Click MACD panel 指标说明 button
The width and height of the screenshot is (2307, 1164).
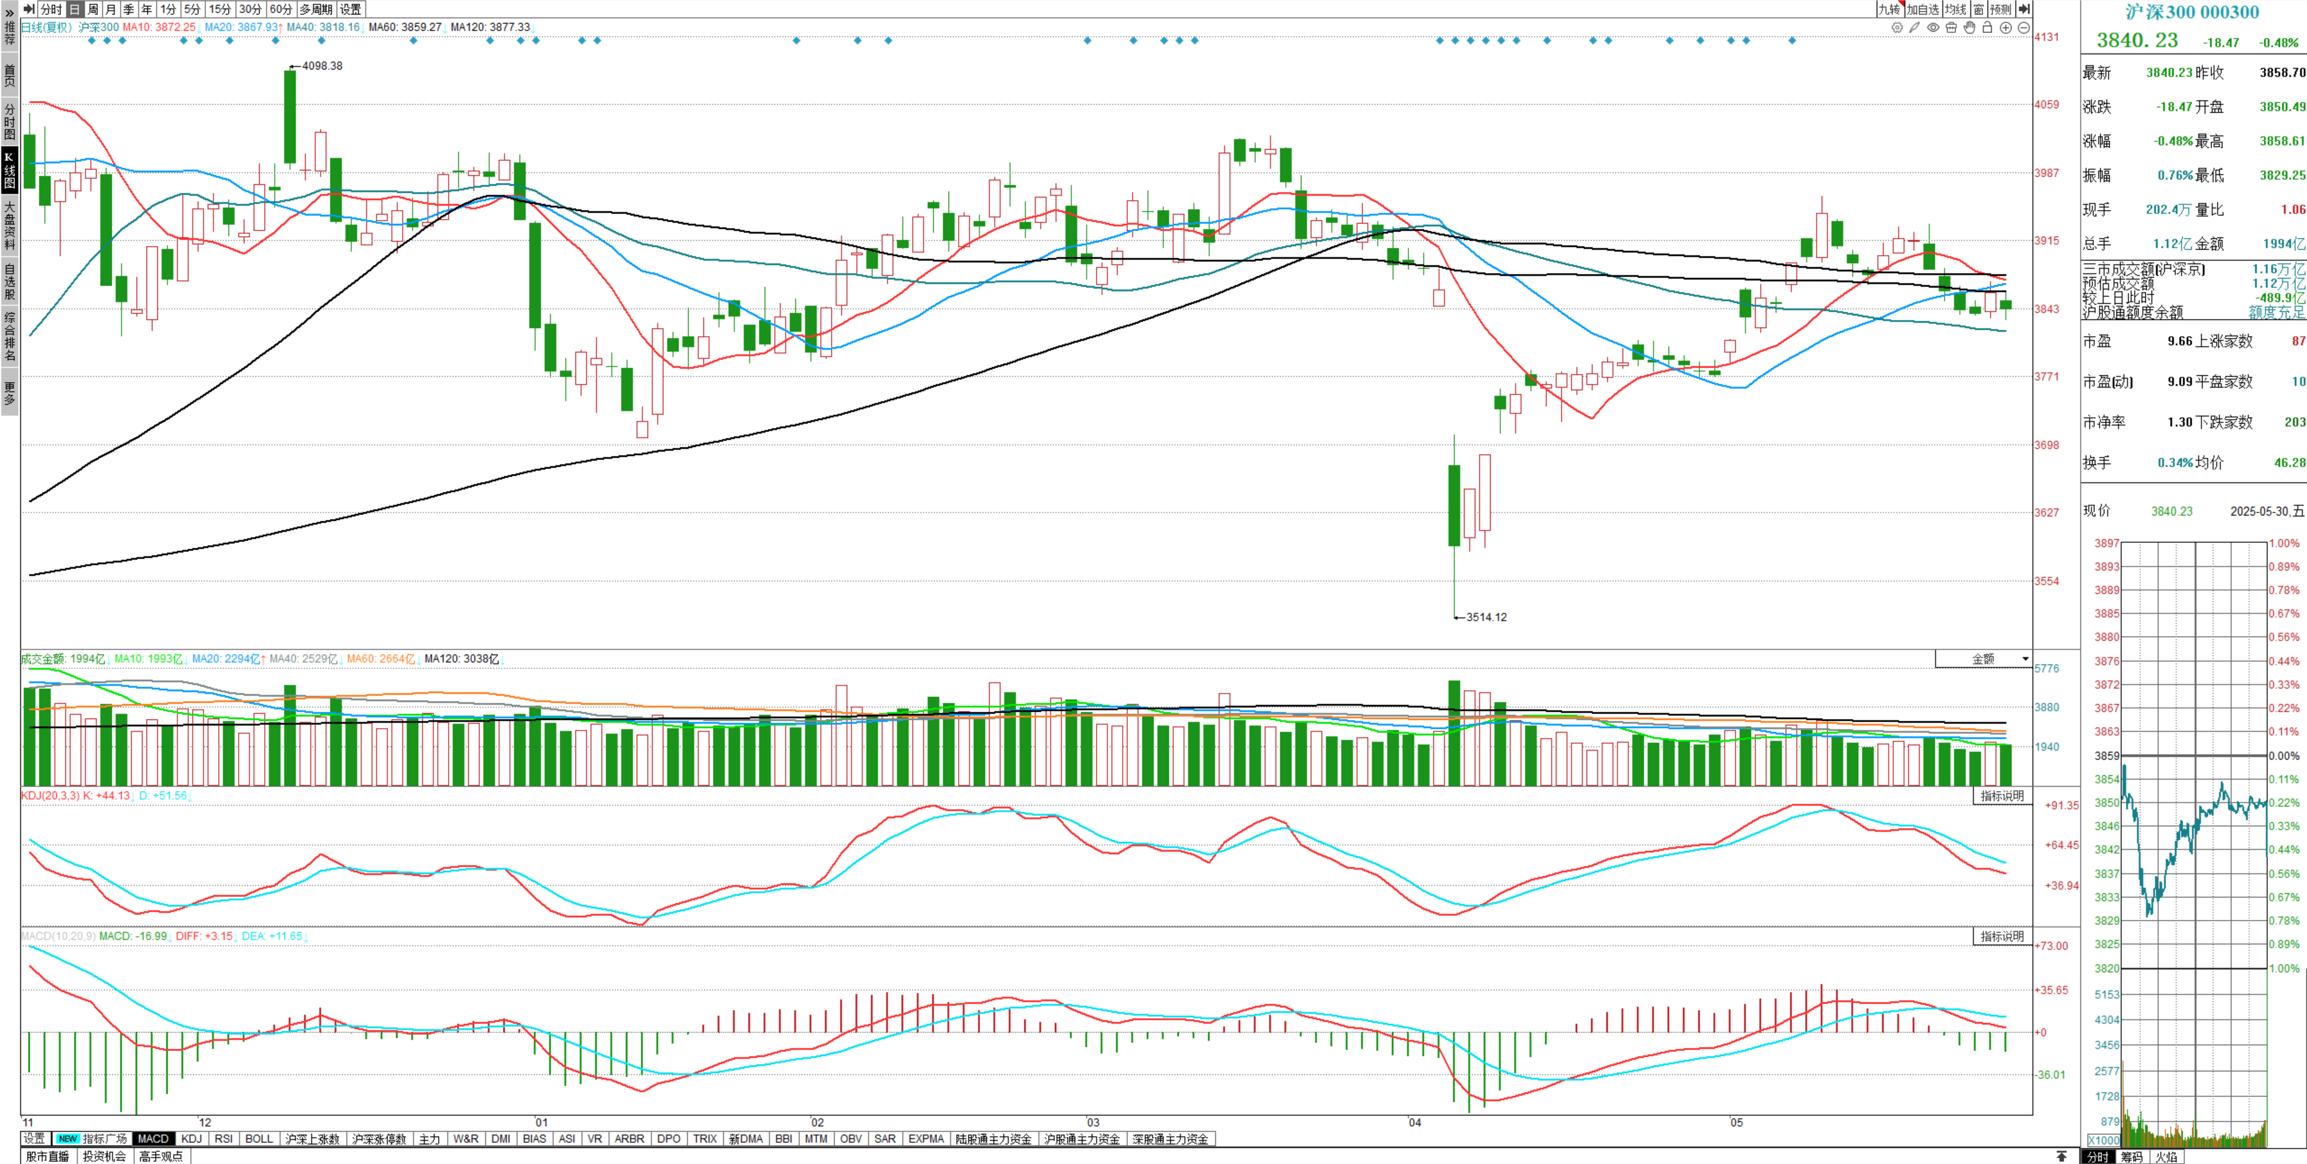[x=2002, y=936]
